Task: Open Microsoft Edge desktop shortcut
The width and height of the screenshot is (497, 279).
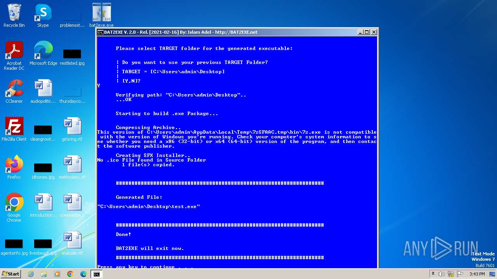Action: 43,53
